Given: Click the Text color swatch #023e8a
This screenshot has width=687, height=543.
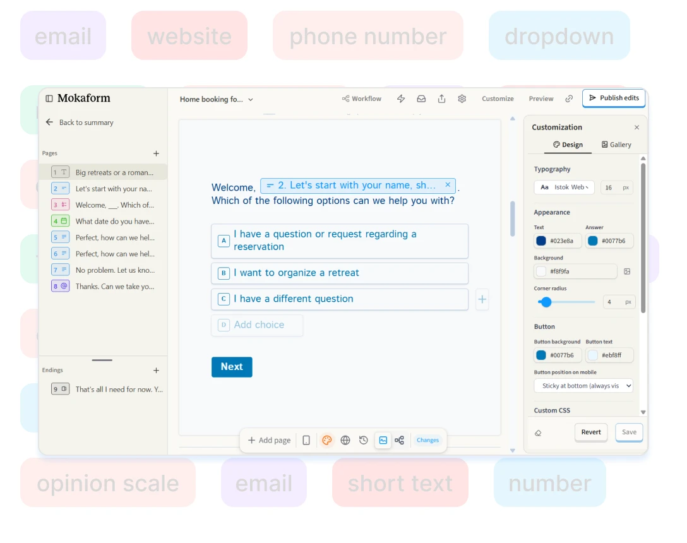Looking at the screenshot, I should pyautogui.click(x=541, y=241).
